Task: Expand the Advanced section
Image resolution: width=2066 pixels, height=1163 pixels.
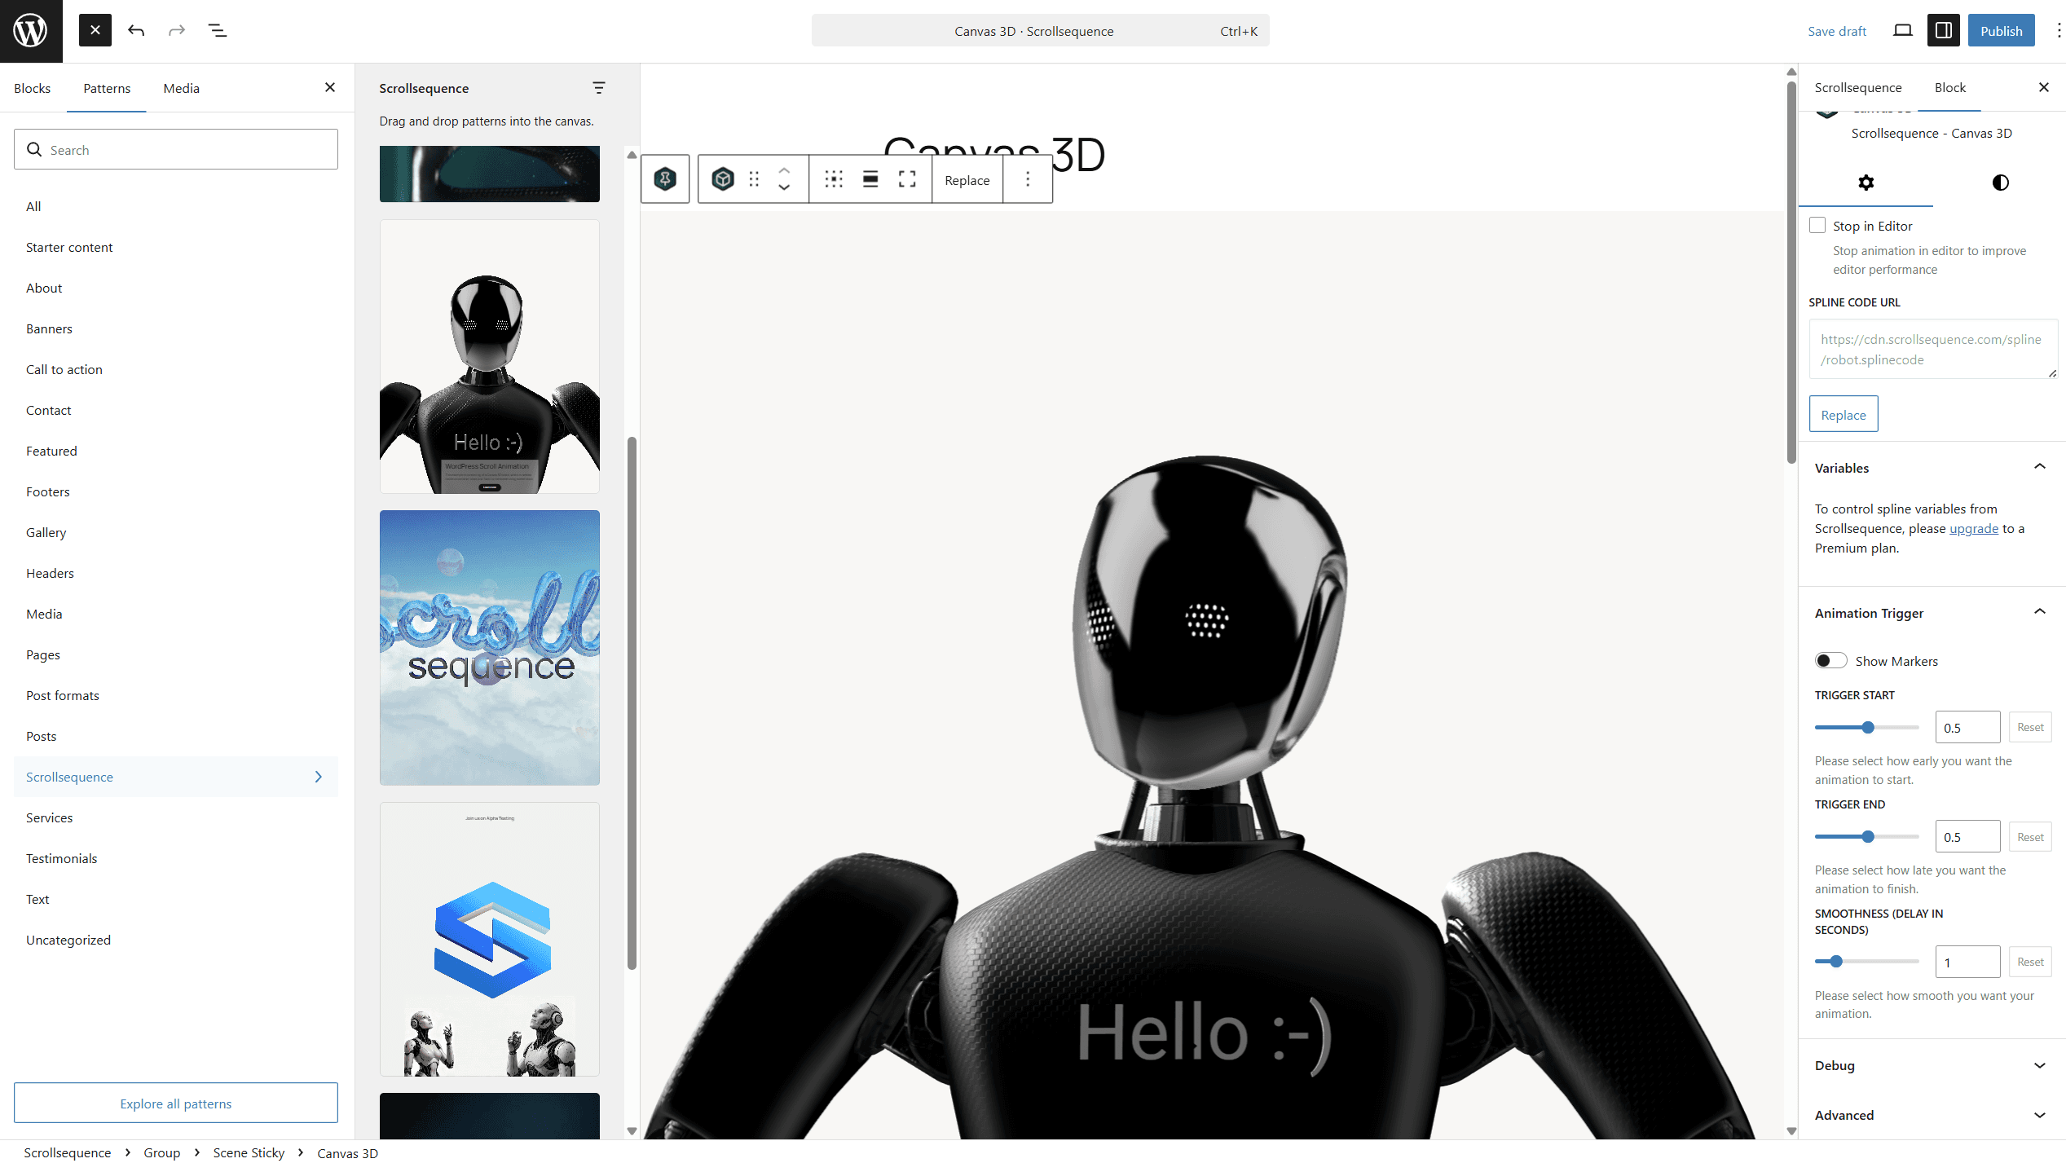Action: pyautogui.click(x=2040, y=1115)
